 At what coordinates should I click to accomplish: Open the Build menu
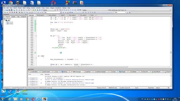(24, 8)
